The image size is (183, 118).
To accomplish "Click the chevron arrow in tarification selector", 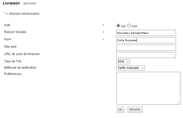I will 142,68.
